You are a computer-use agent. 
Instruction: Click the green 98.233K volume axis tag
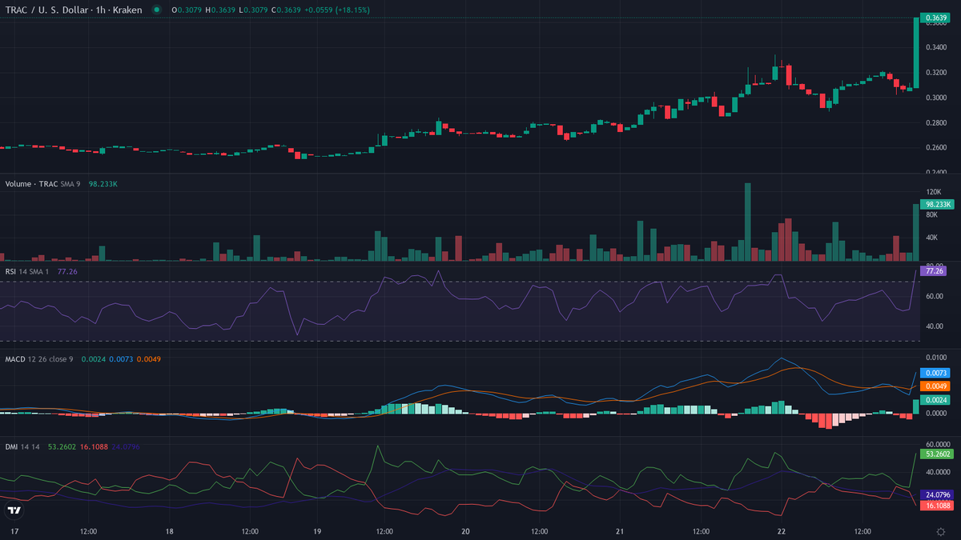pyautogui.click(x=936, y=205)
